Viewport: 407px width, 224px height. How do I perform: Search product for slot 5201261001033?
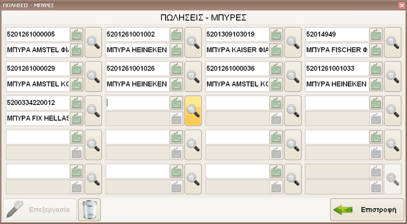point(392,77)
